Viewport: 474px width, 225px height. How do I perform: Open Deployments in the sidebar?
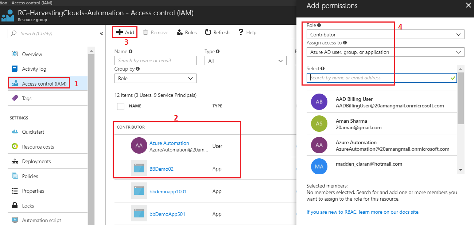pos(47,161)
